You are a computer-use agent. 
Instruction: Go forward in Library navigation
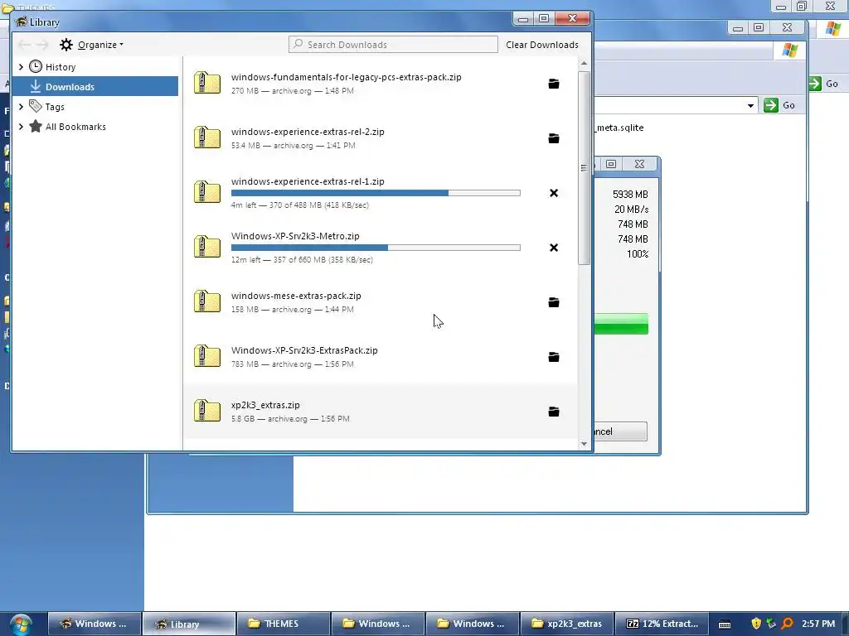coord(42,45)
